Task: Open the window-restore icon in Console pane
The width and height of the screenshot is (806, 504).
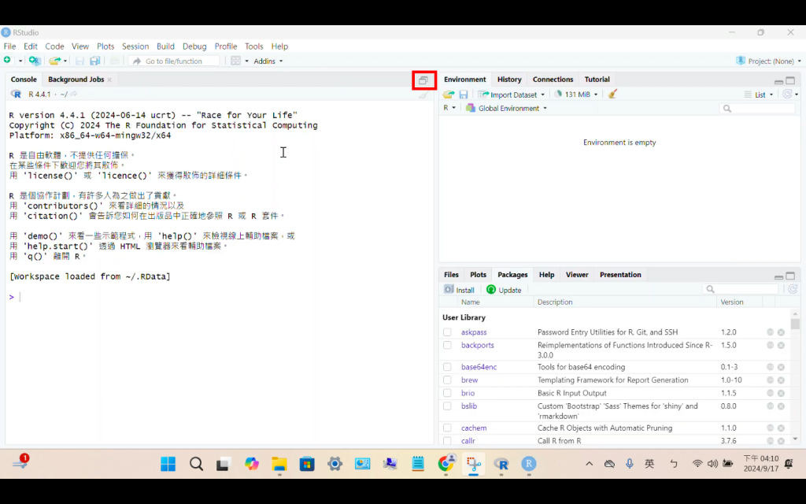Action: click(x=423, y=80)
